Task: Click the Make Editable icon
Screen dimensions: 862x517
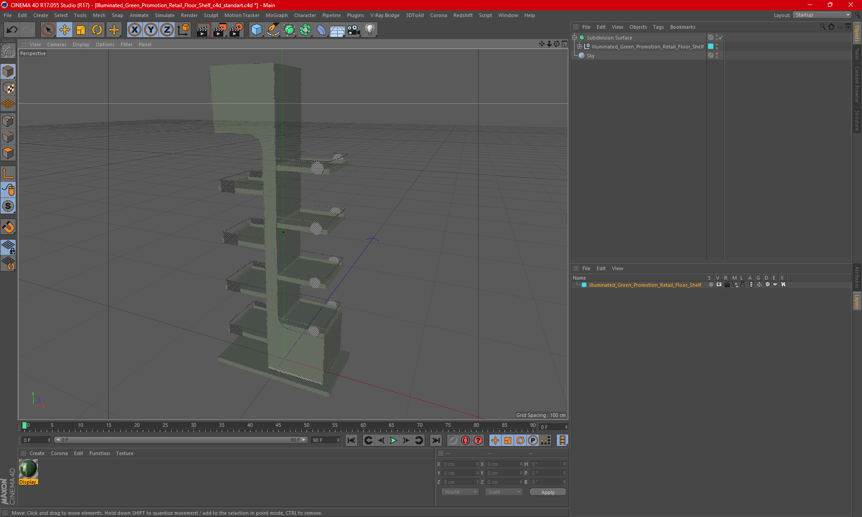Action: 8,51
